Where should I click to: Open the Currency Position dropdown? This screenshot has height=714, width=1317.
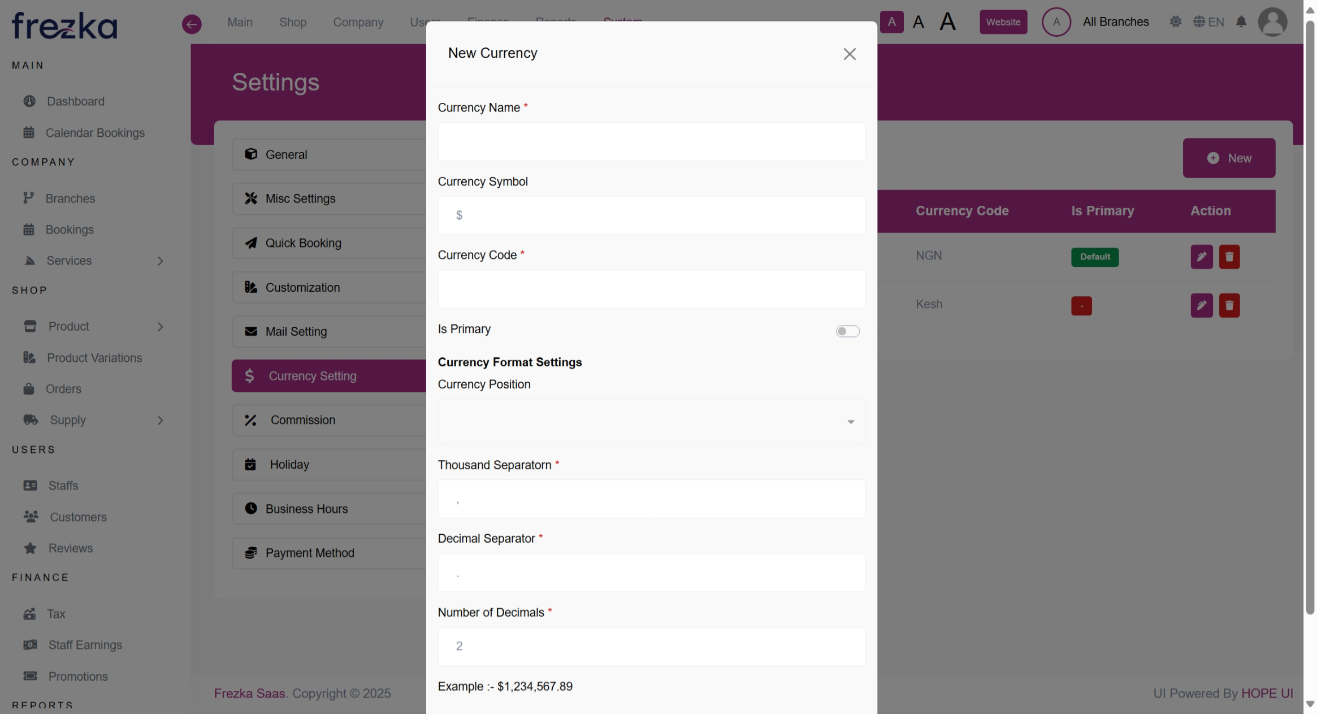651,422
